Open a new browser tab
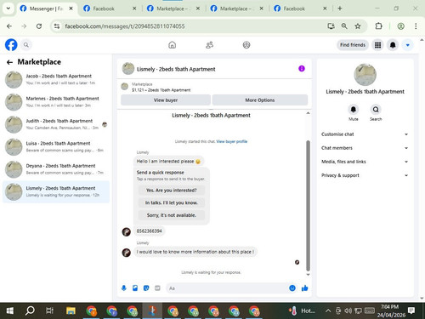425x319 pixels. [340, 9]
